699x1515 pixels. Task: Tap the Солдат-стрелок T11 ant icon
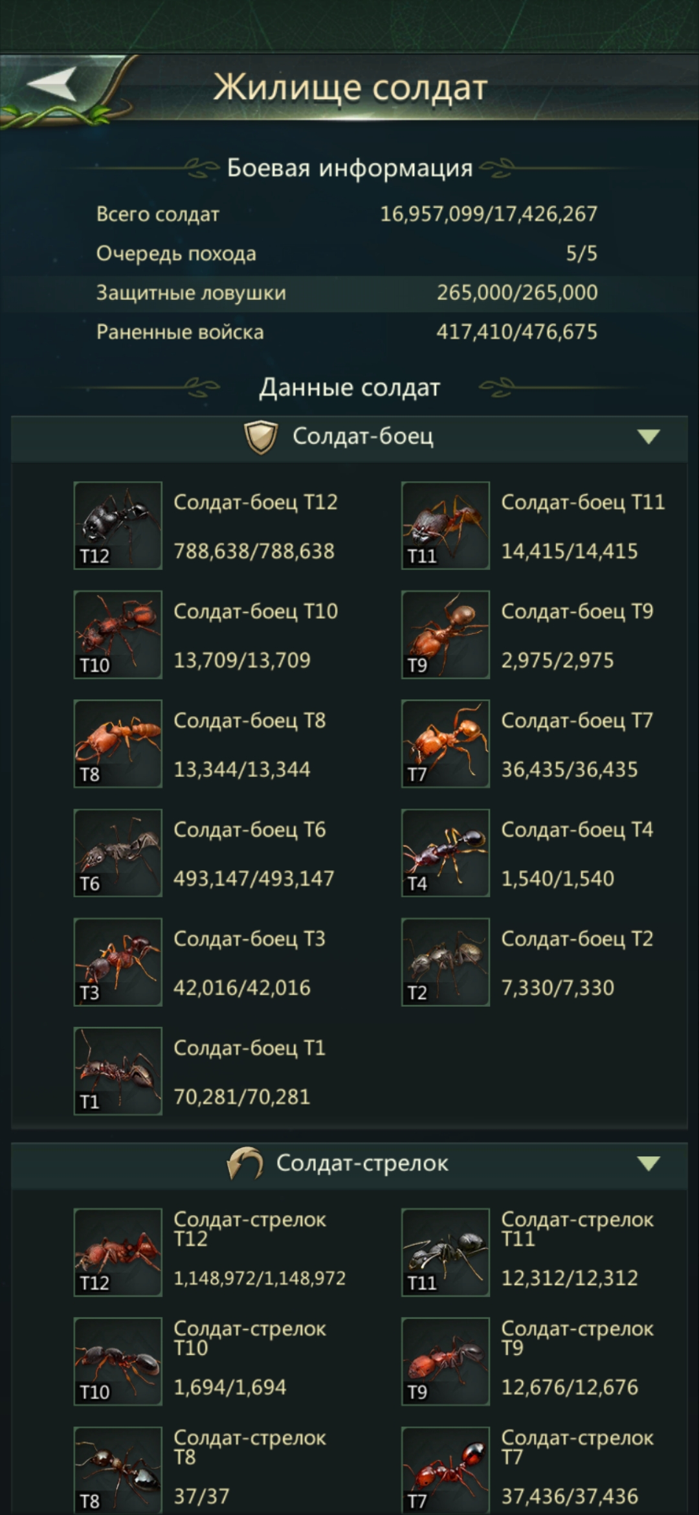pos(445,1252)
